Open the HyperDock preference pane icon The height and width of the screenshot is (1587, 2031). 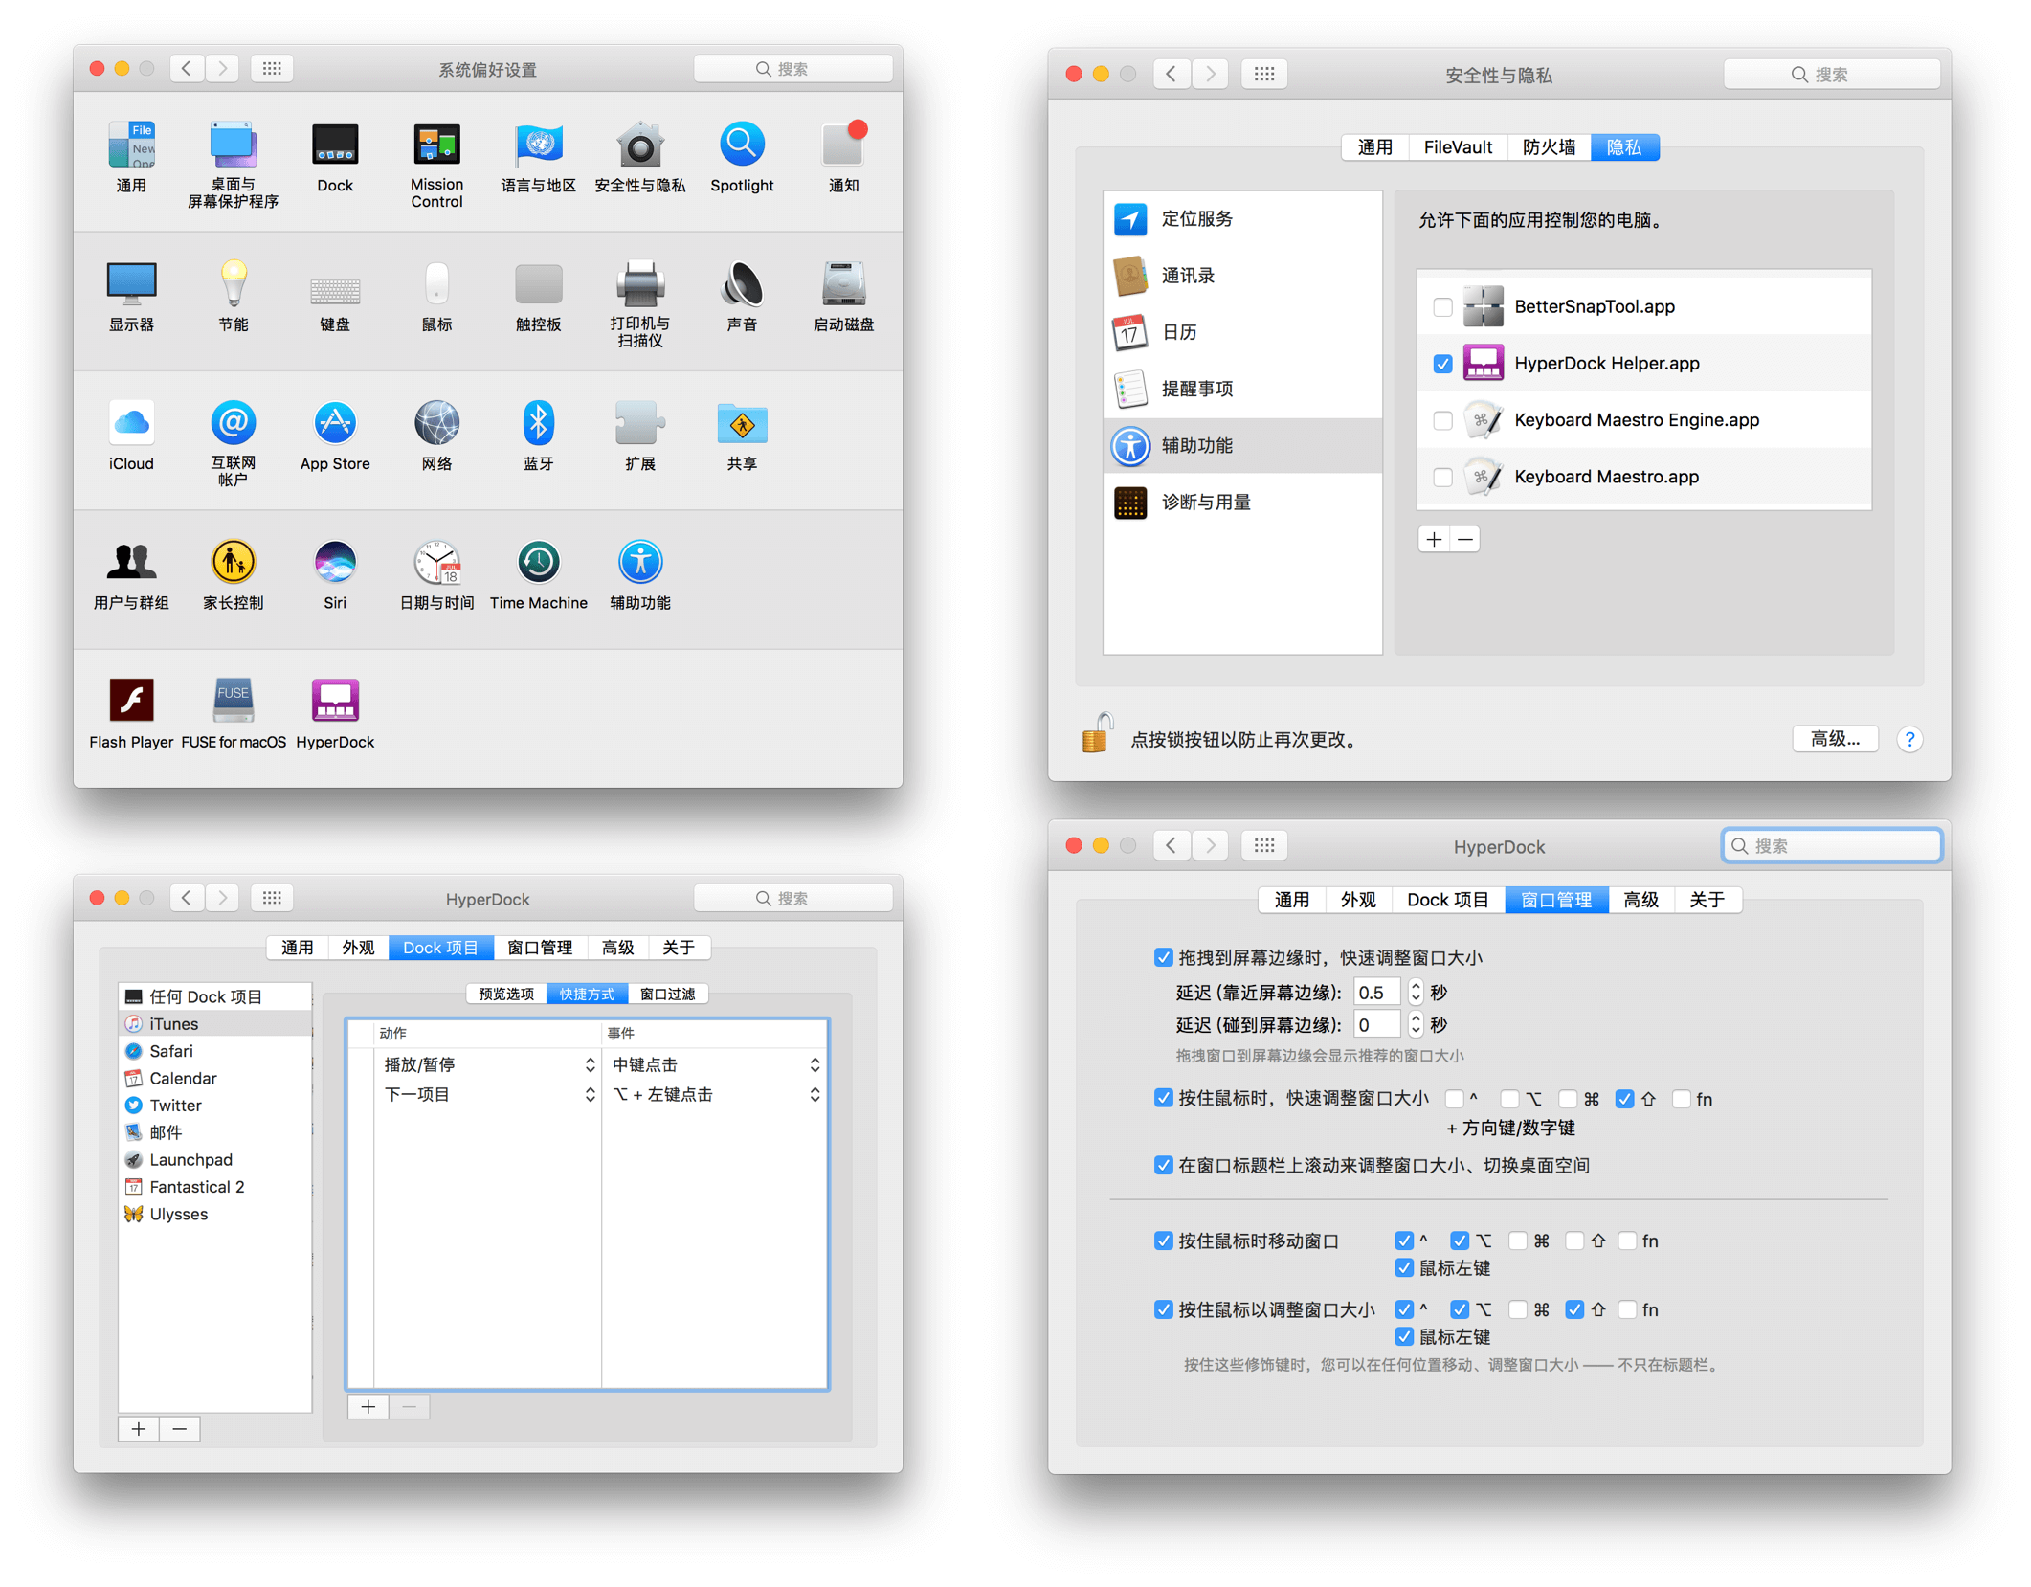pos(334,702)
